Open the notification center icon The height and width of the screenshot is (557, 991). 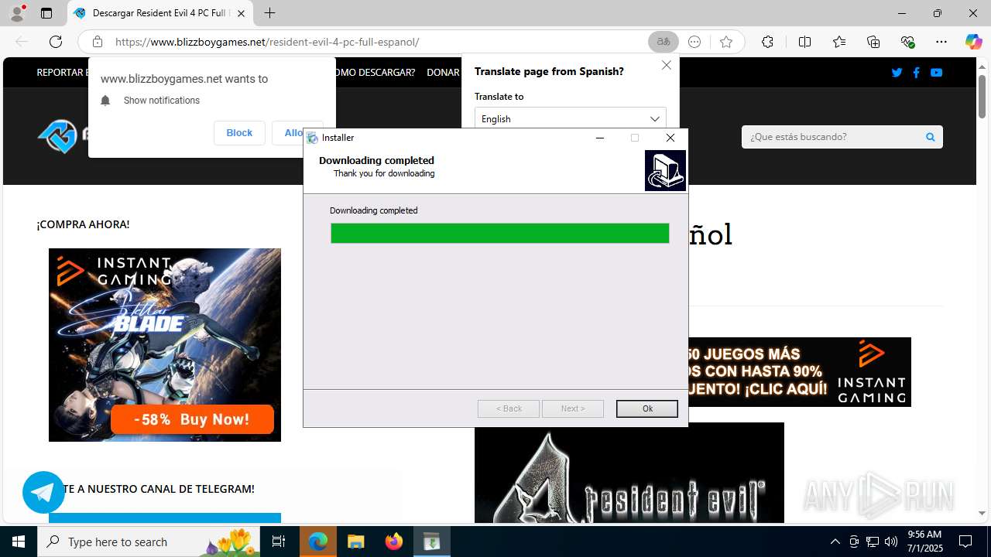click(x=966, y=542)
